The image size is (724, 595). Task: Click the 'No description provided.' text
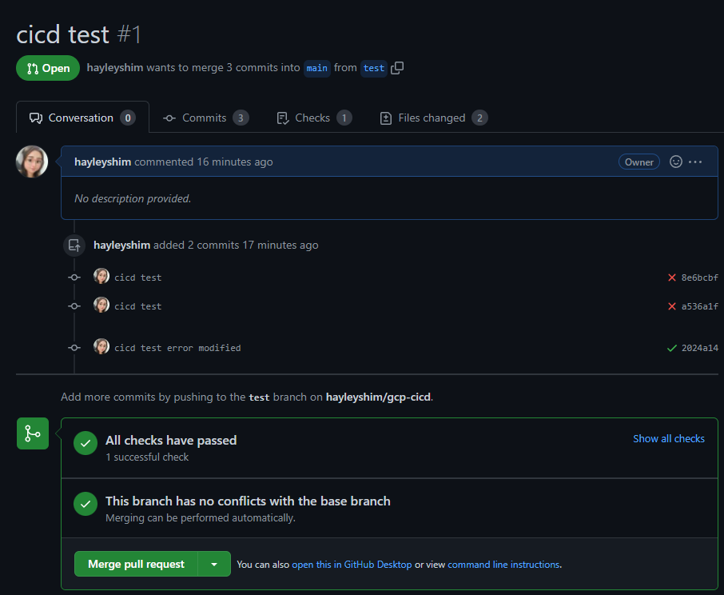pos(133,198)
